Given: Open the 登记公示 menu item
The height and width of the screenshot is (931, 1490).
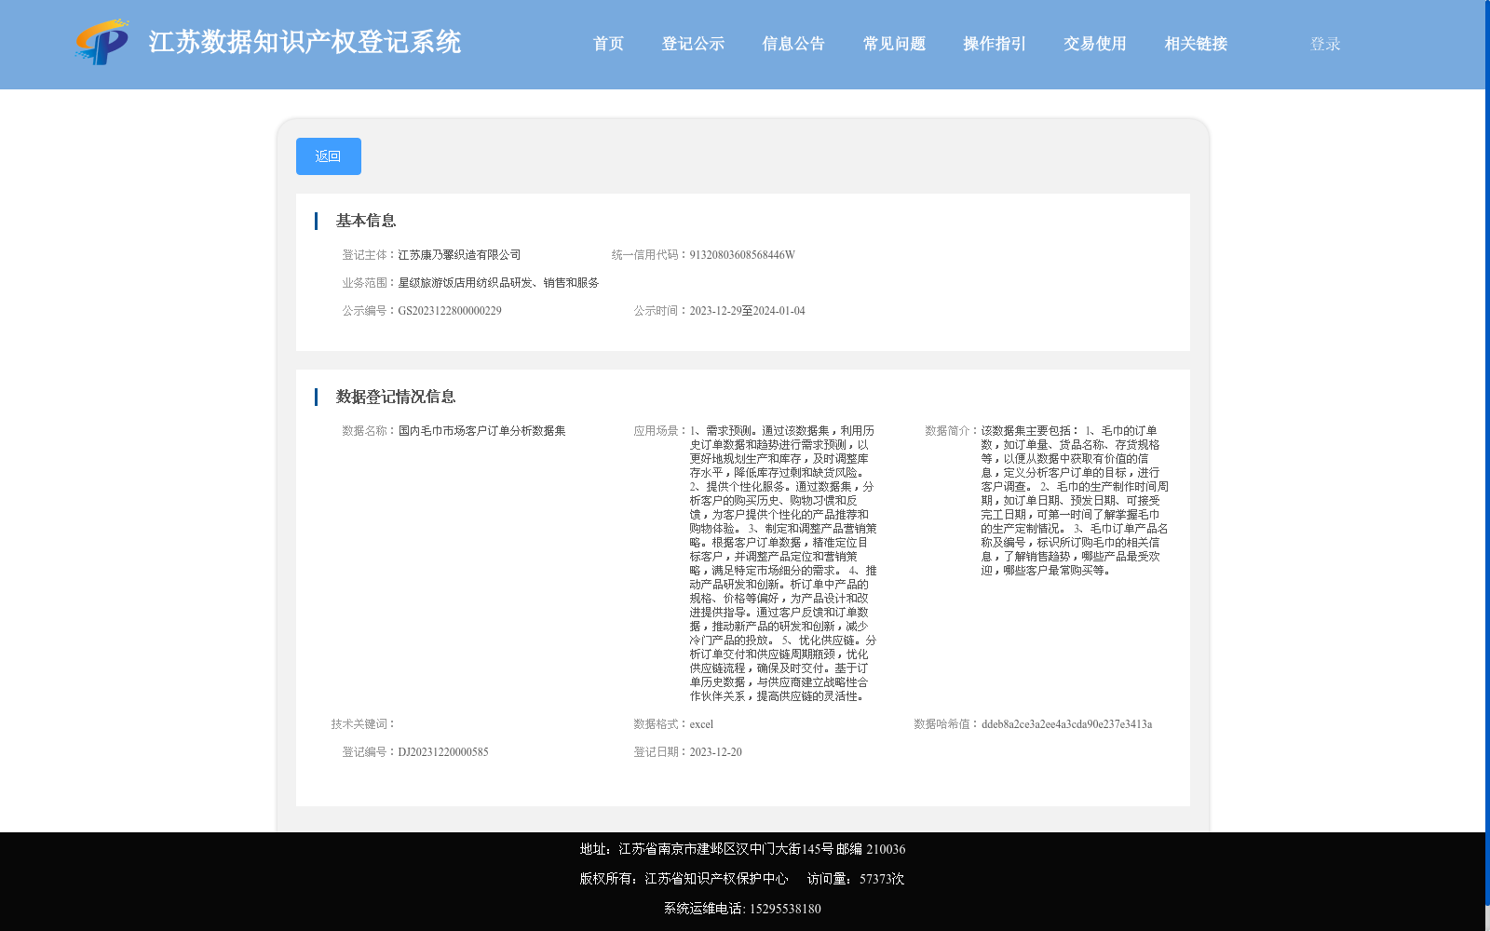Looking at the screenshot, I should tap(693, 44).
